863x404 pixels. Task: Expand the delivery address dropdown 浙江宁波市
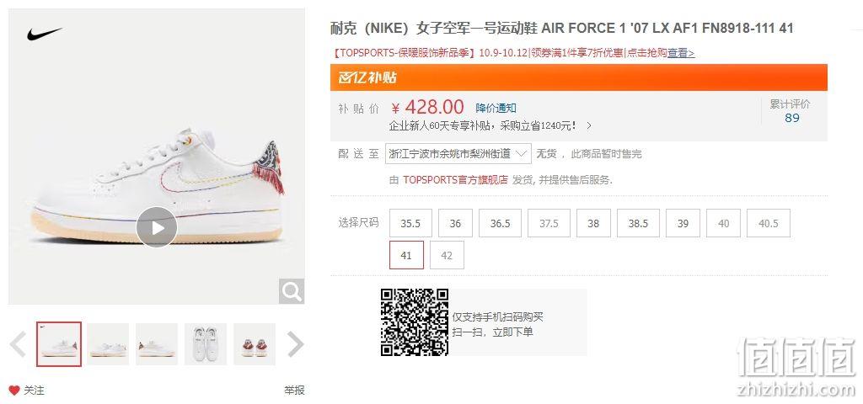click(x=459, y=153)
